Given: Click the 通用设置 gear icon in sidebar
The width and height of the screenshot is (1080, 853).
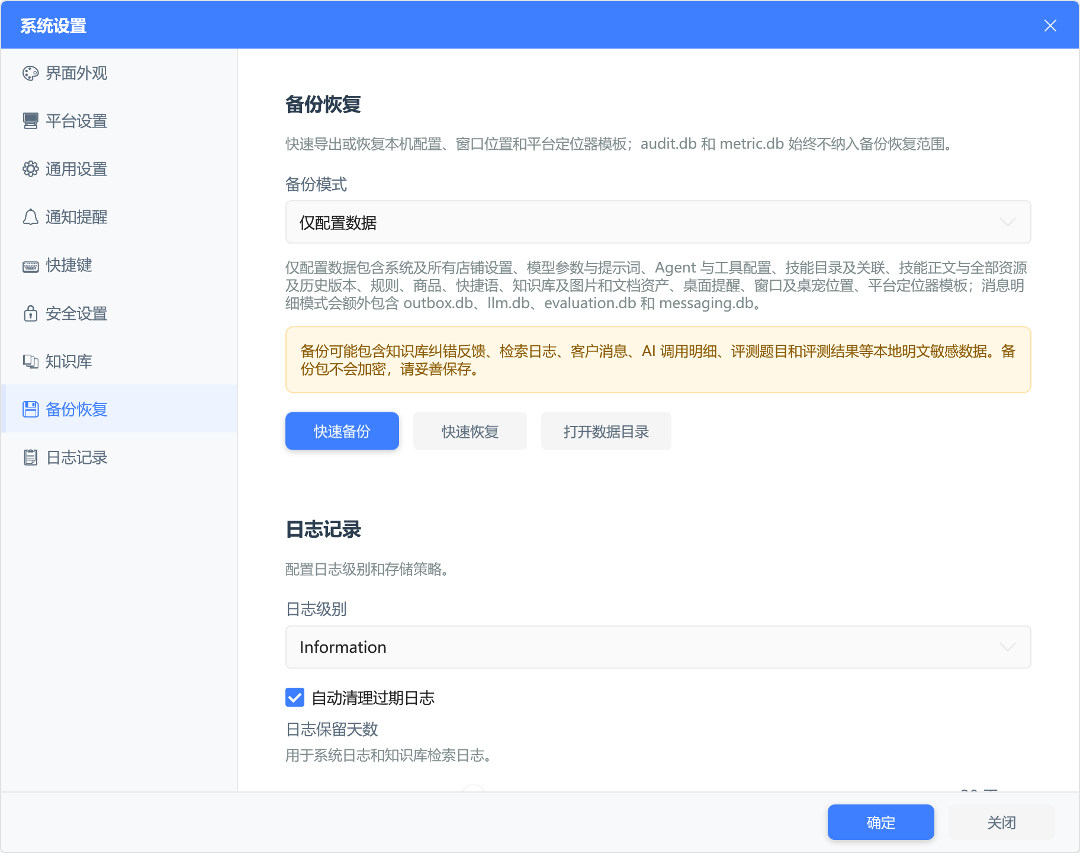Looking at the screenshot, I should coord(30,169).
